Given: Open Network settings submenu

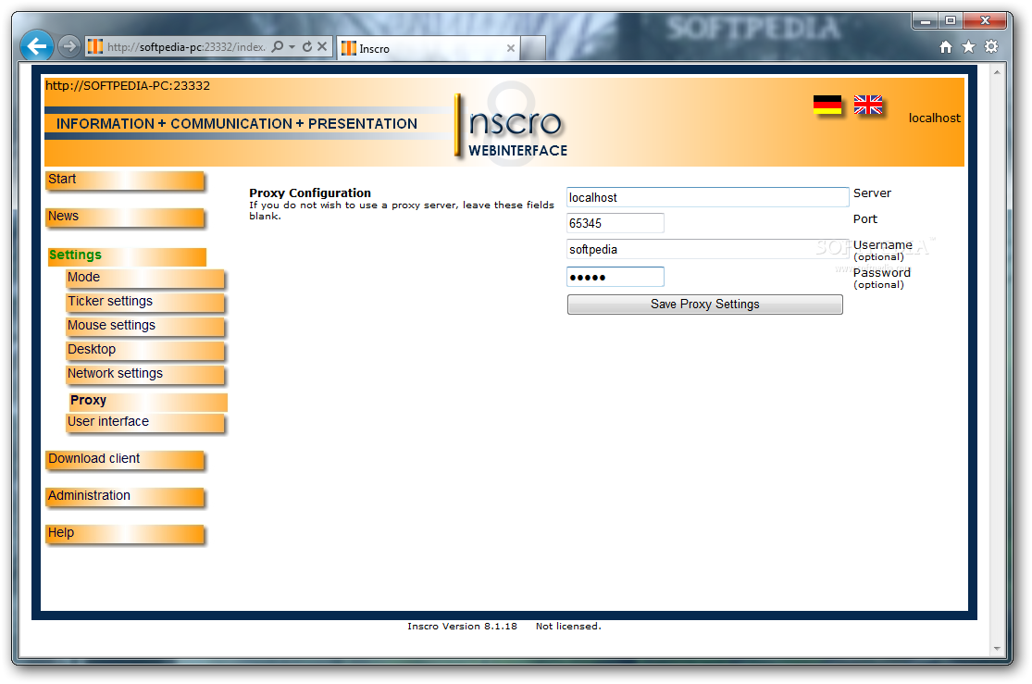Looking at the screenshot, I should click(x=144, y=374).
